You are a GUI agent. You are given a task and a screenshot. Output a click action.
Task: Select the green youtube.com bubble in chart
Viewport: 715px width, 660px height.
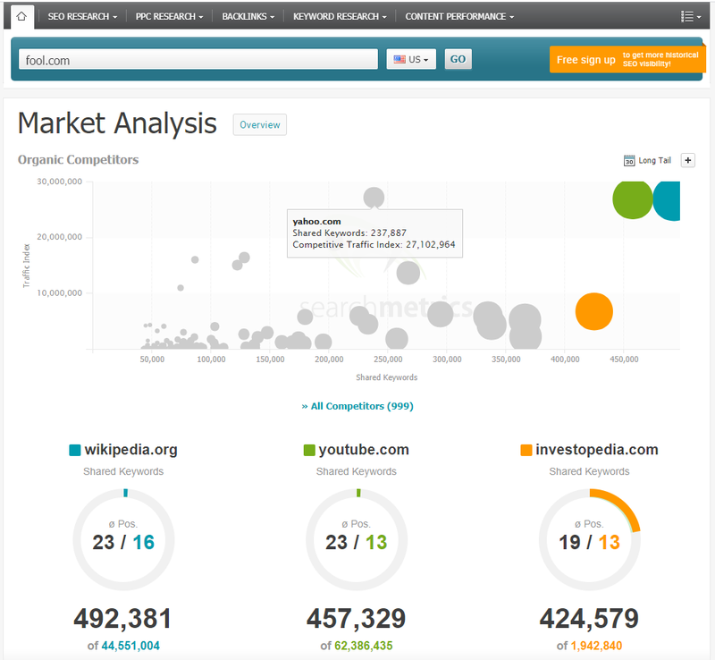pyautogui.click(x=633, y=199)
